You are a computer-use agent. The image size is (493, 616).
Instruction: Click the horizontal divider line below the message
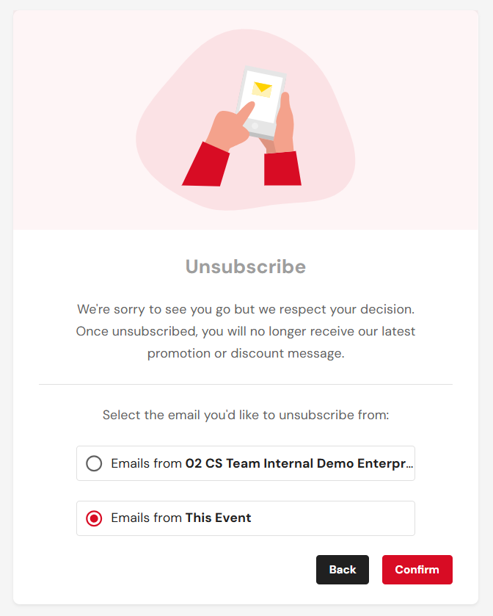click(246, 384)
